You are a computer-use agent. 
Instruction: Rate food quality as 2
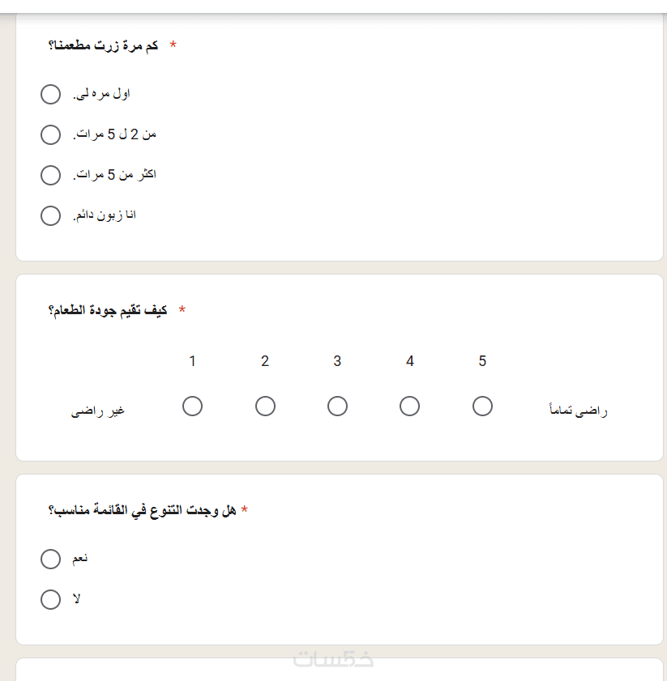265,406
